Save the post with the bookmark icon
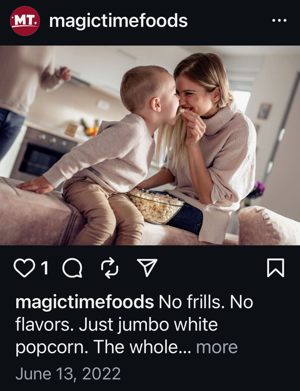 coord(276,268)
